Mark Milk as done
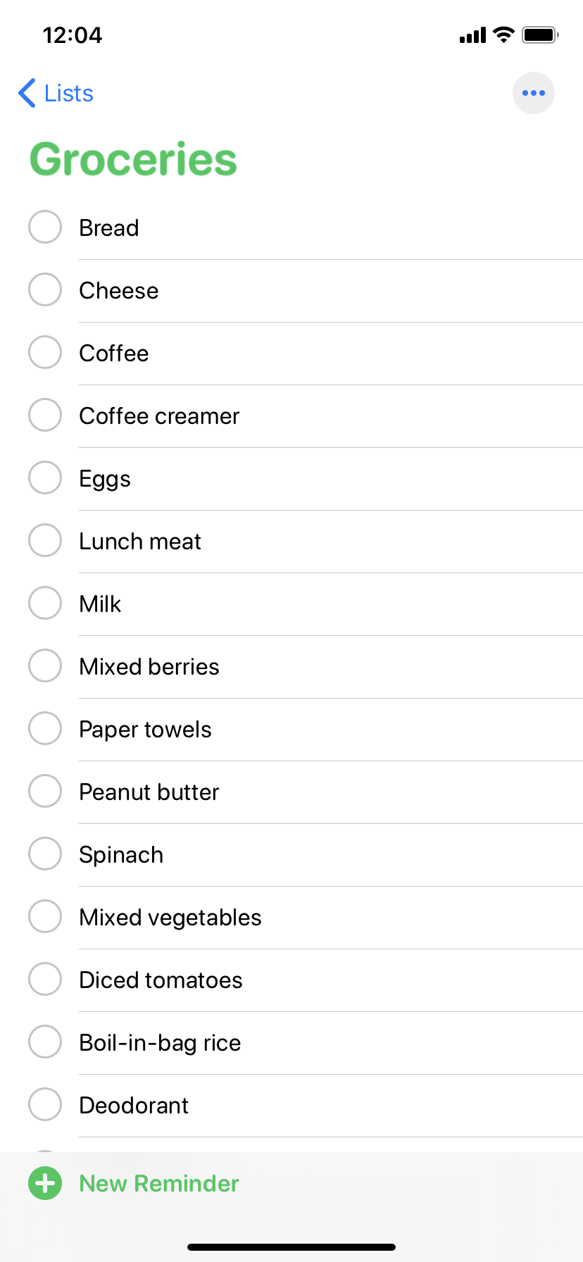Screen dimensions: 583x1262 coord(45,603)
